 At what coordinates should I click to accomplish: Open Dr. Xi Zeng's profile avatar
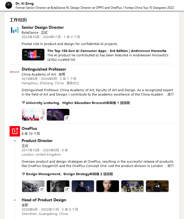tap(9, 5)
